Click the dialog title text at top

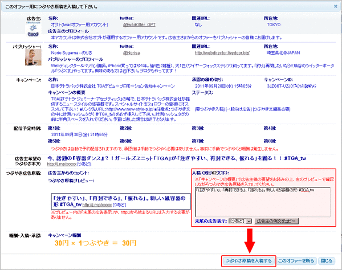(x=51, y=7)
